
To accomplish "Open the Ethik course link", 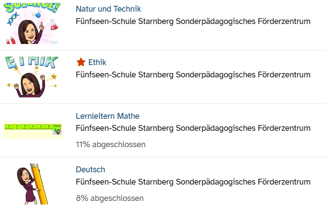I will click(97, 62).
